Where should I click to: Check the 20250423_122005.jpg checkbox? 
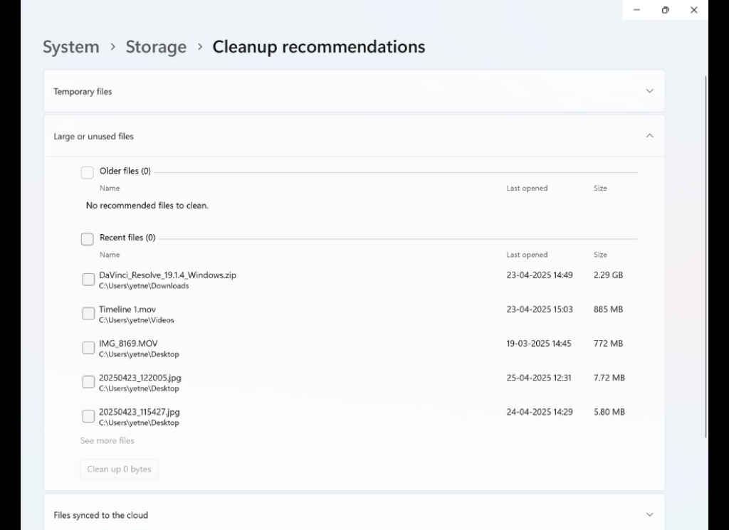[88, 381]
